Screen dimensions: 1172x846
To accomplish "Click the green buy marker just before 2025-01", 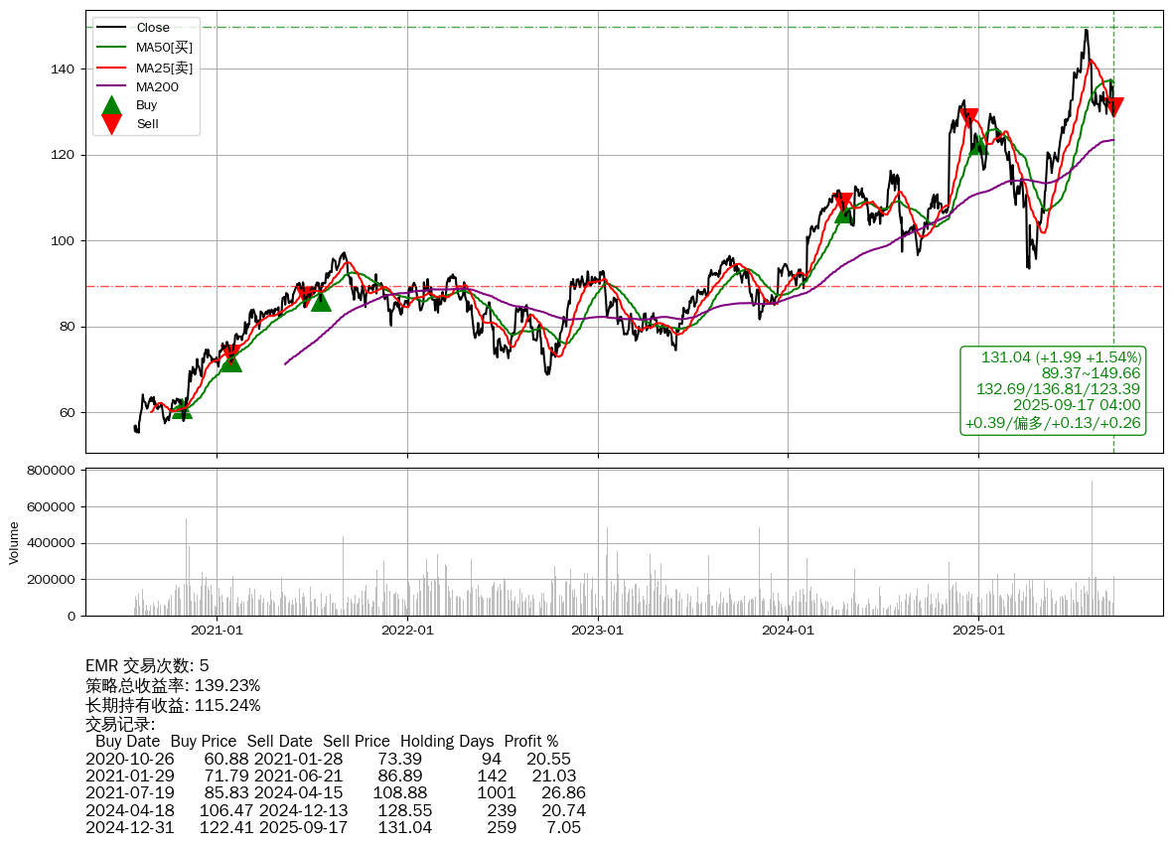I will 978,144.
